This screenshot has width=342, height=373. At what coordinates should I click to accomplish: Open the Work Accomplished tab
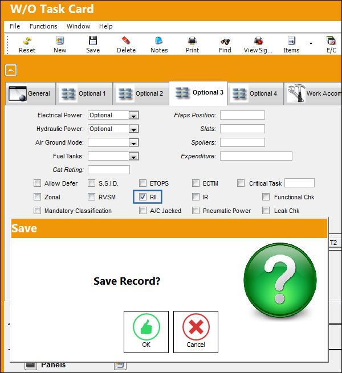(313, 94)
